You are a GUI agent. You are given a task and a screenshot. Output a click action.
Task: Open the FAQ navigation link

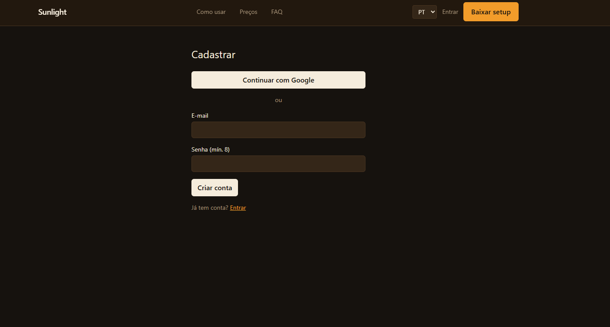[x=277, y=12]
